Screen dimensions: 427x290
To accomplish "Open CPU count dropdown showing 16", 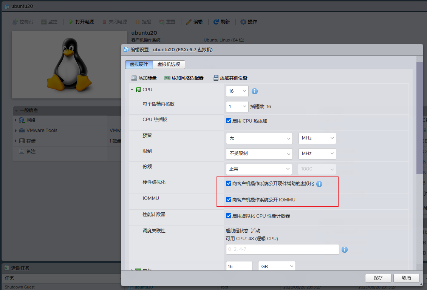I will click(x=237, y=91).
